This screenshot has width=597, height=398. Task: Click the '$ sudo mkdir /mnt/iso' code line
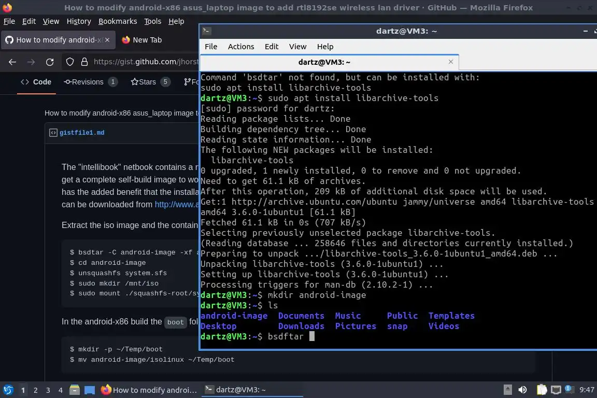pyautogui.click(x=114, y=283)
